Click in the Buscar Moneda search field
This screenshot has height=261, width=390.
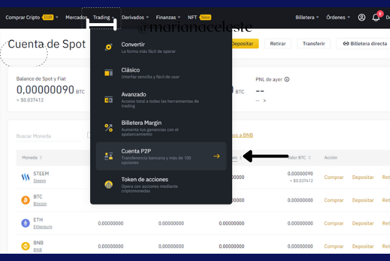click(49, 136)
